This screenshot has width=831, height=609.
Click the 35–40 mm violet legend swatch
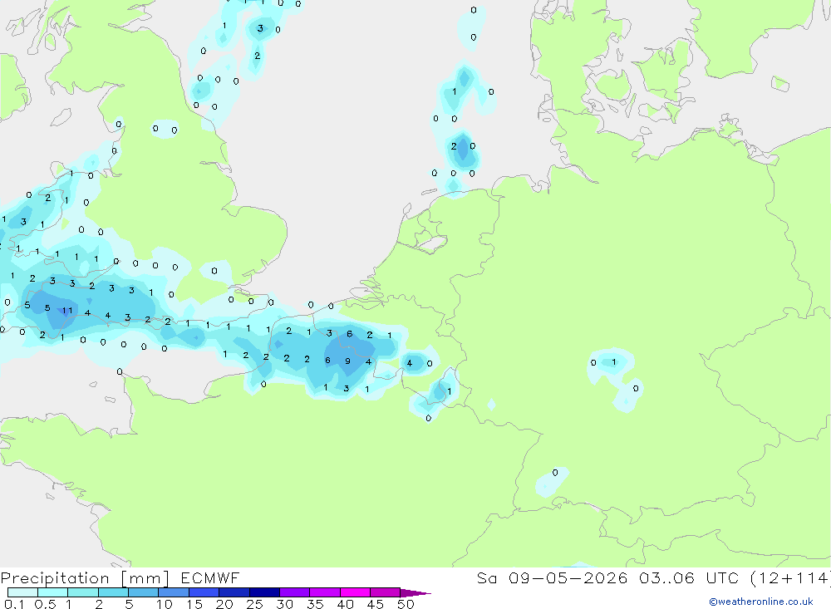coord(325,592)
